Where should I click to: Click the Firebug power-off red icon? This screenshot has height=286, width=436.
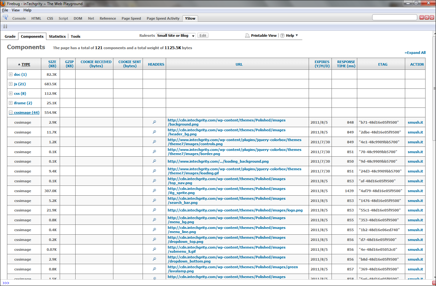point(432,17)
